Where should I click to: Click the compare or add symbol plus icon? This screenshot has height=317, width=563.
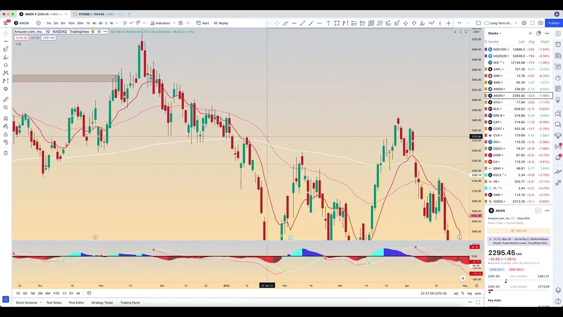pos(38,23)
